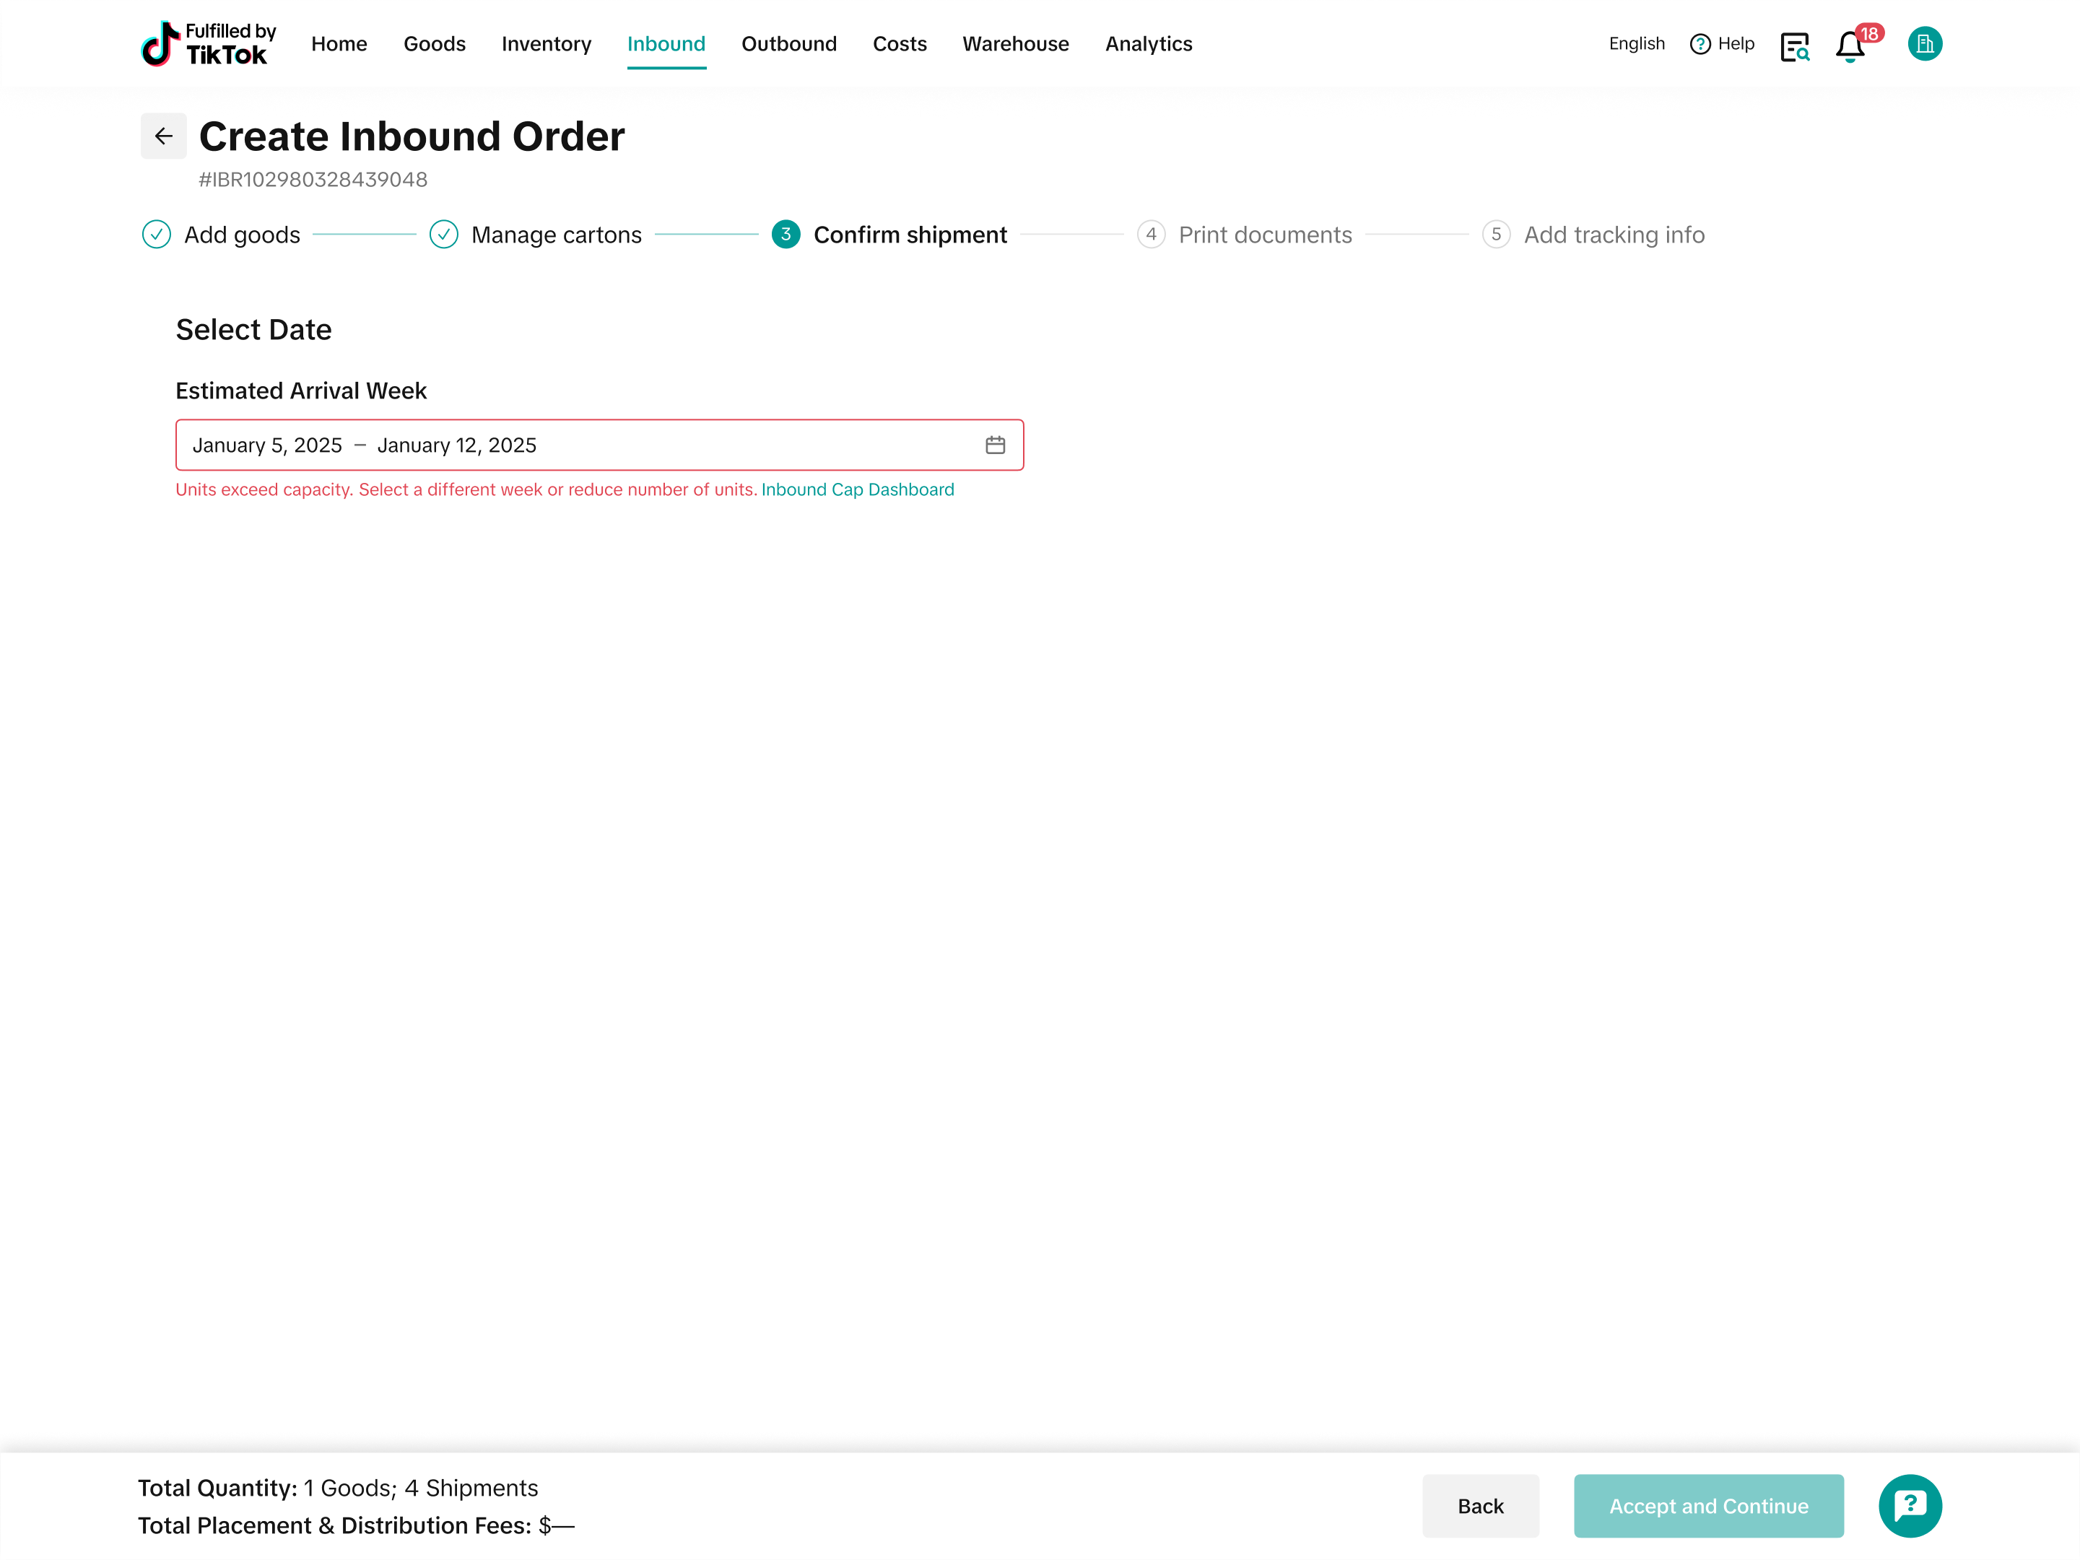This screenshot has height=1560, width=2080.
Task: Open the English language selector
Action: (1636, 43)
